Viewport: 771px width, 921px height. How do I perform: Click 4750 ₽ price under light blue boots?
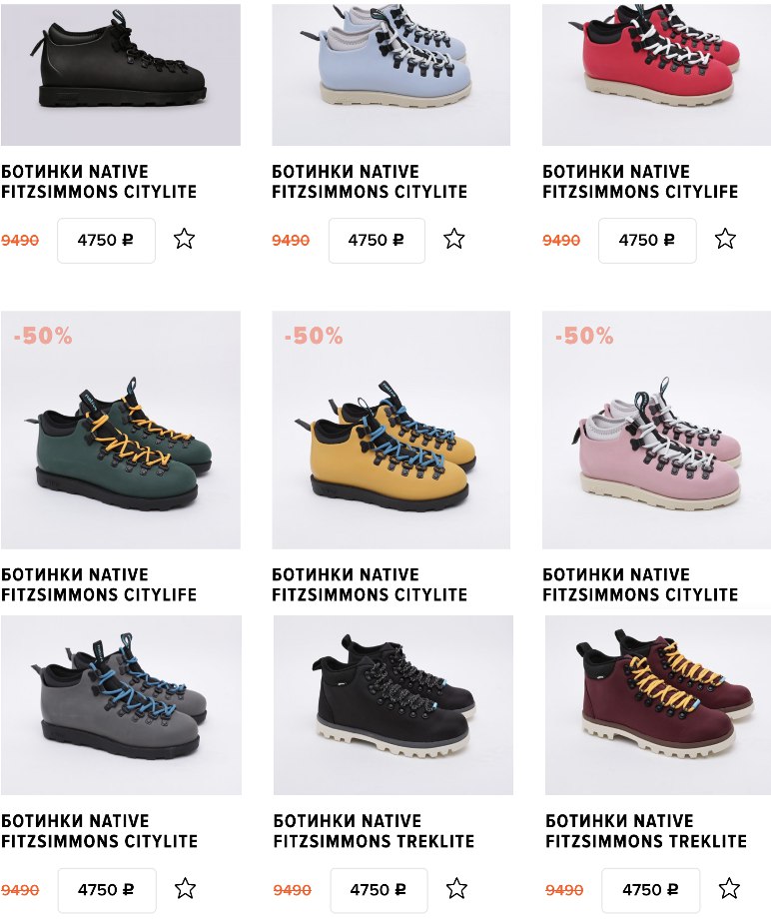pos(377,240)
